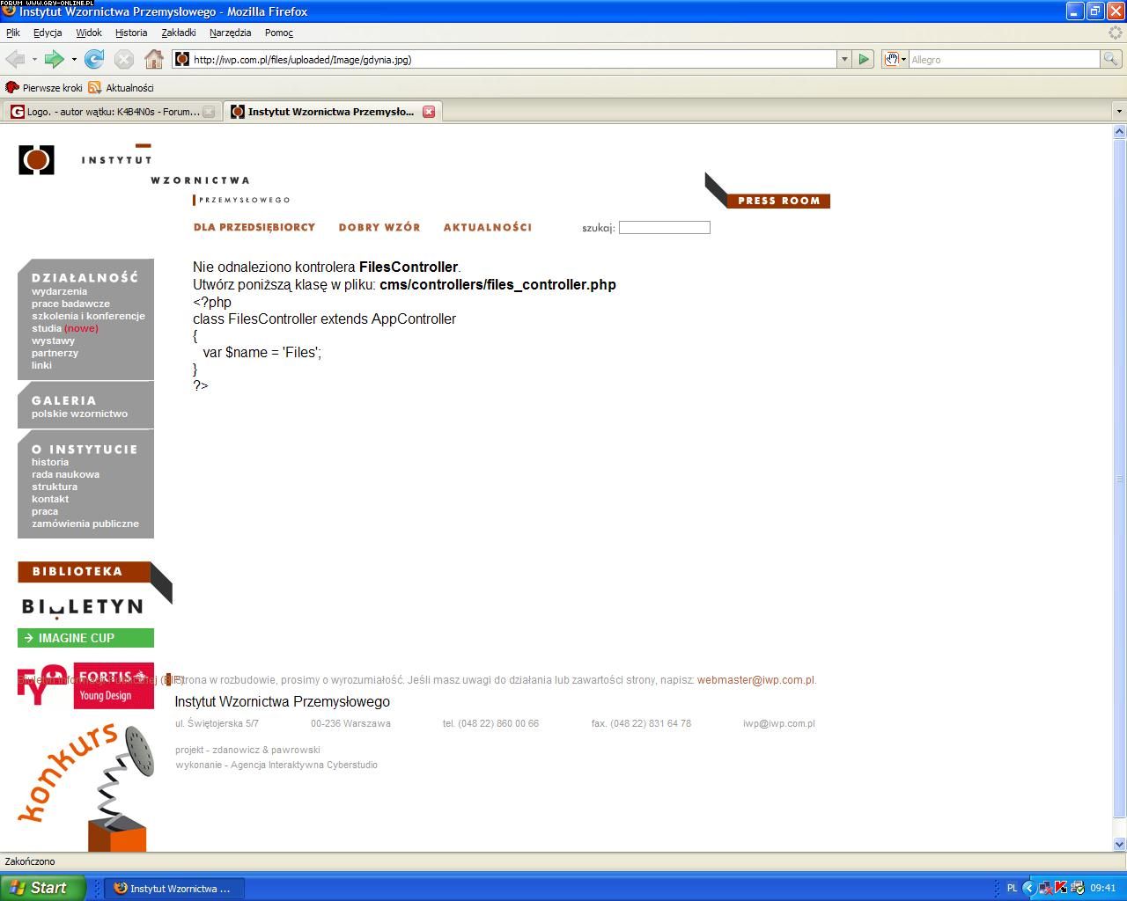Click the Windows Start button
Screen dimensions: 1127x901
coord(43,888)
